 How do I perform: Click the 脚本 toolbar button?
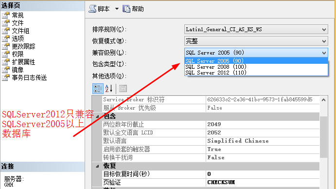(99, 9)
